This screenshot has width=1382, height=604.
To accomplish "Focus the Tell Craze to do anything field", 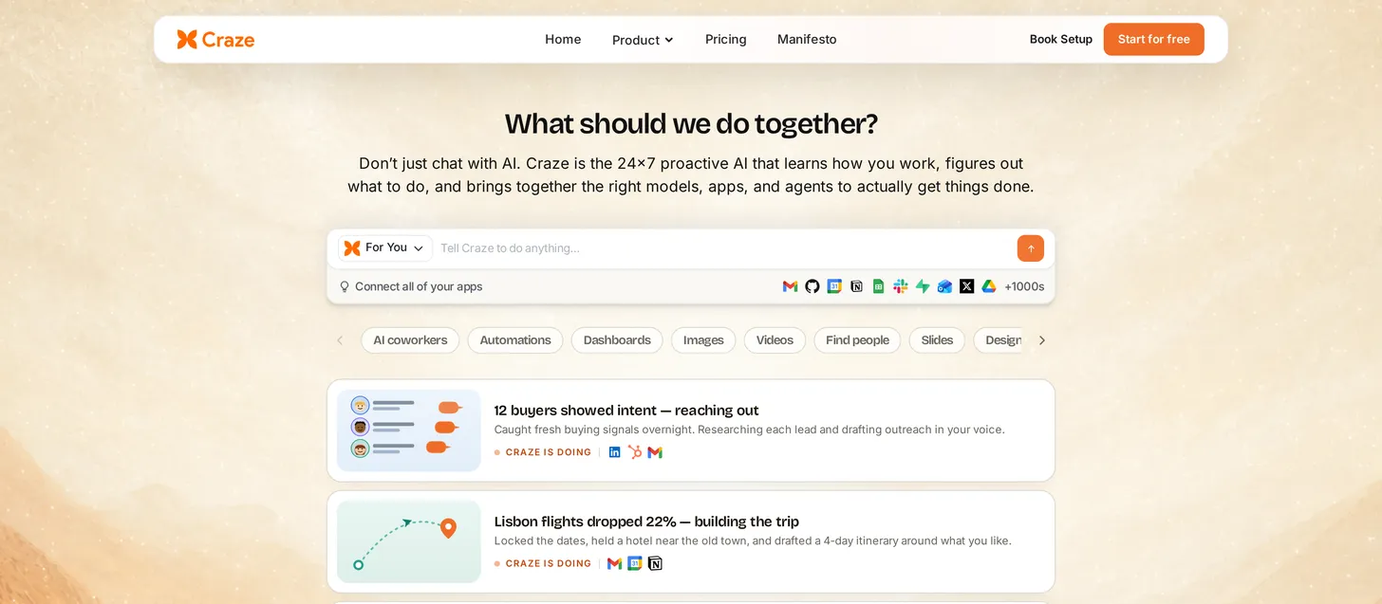I will [x=723, y=248].
